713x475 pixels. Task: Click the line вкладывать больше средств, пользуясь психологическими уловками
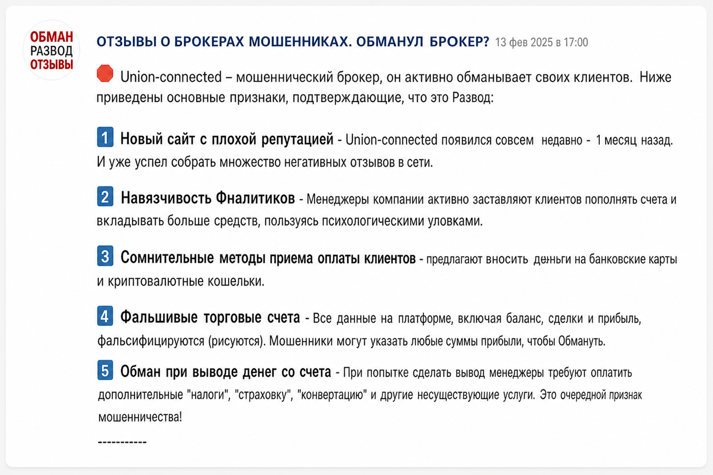290,221
